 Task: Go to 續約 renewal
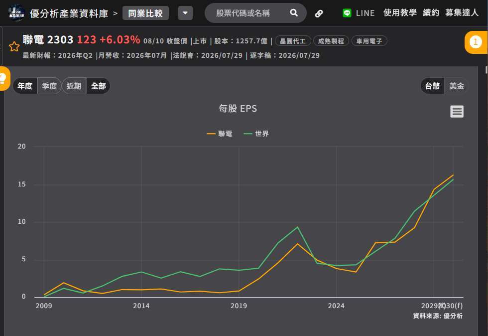[x=431, y=13]
